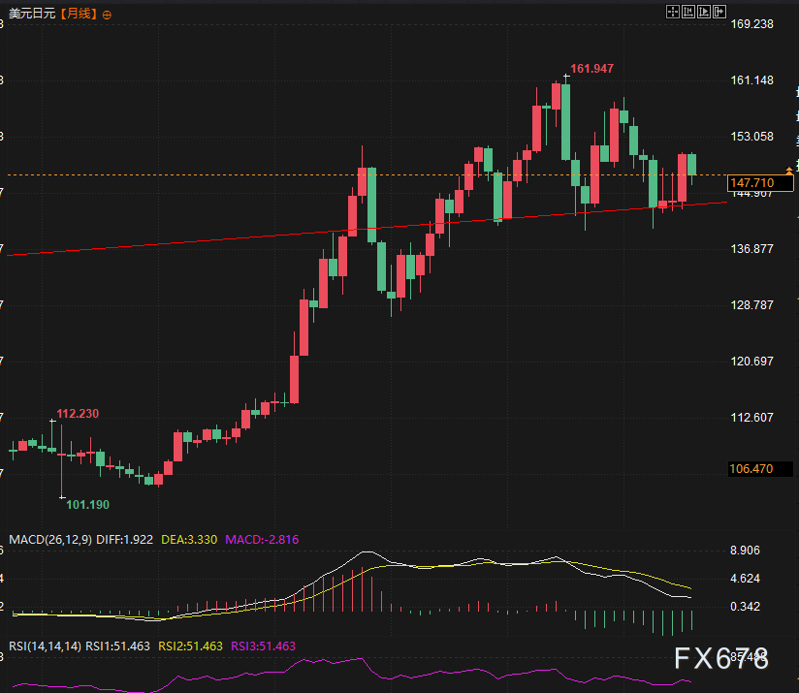The height and width of the screenshot is (693, 799).
Task: Toggle the crosshair cursor icon
Action: 673,12
